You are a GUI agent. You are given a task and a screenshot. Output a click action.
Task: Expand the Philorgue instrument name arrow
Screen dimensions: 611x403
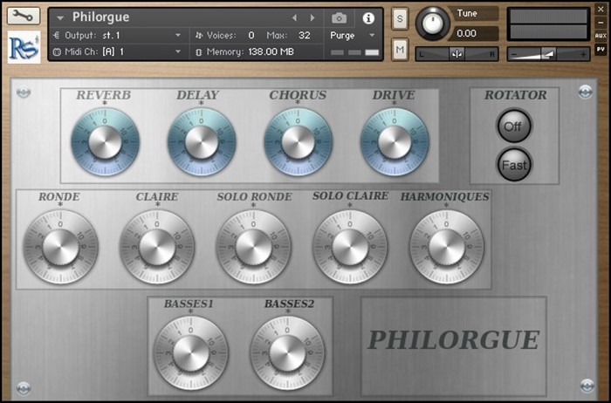[x=60, y=17]
